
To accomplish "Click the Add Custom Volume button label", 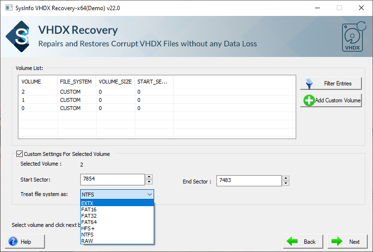I will click(x=338, y=100).
